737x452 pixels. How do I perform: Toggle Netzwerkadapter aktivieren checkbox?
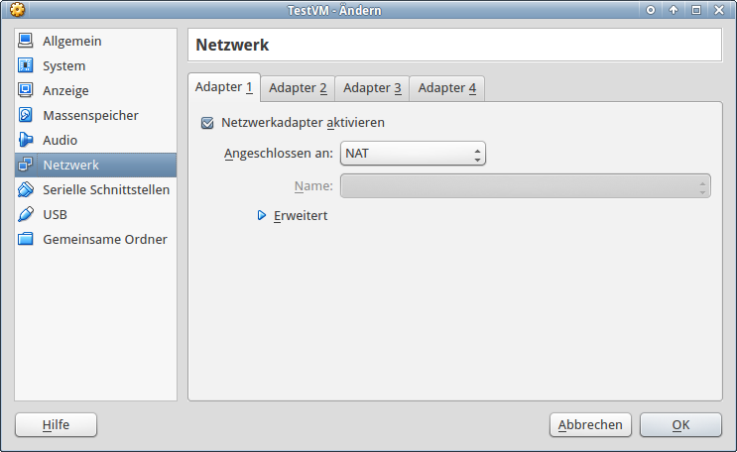[x=207, y=124]
